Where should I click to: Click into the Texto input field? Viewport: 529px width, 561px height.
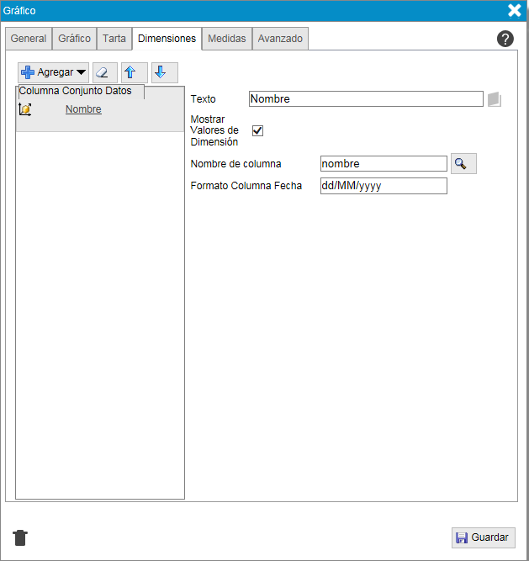pos(366,99)
